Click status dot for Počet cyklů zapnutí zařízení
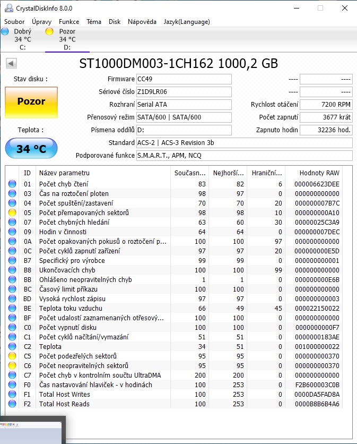The height and width of the screenshot is (444, 357). 12,251
